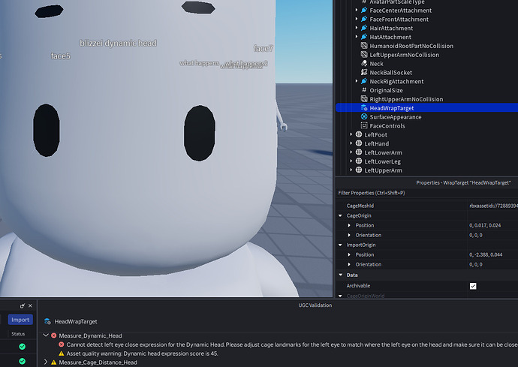Click the Filter Properties search field
Screen dimensions: 518x367
[x=427, y=193]
